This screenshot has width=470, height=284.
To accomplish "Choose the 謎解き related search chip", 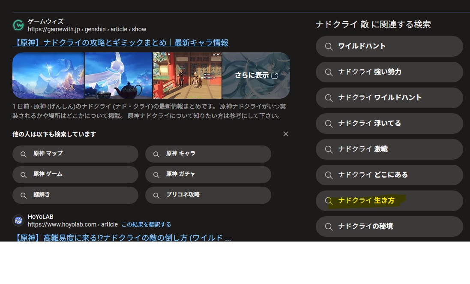I will pyautogui.click(x=75, y=195).
